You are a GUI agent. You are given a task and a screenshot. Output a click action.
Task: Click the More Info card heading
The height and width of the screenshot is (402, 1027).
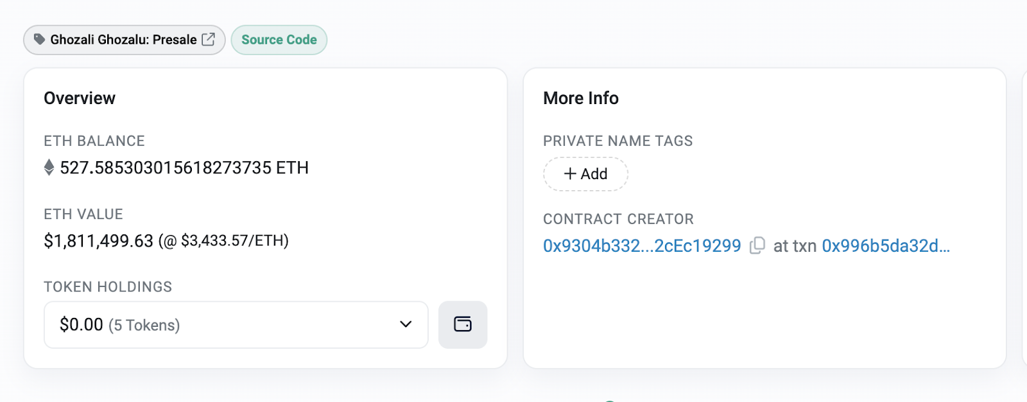pyautogui.click(x=580, y=98)
